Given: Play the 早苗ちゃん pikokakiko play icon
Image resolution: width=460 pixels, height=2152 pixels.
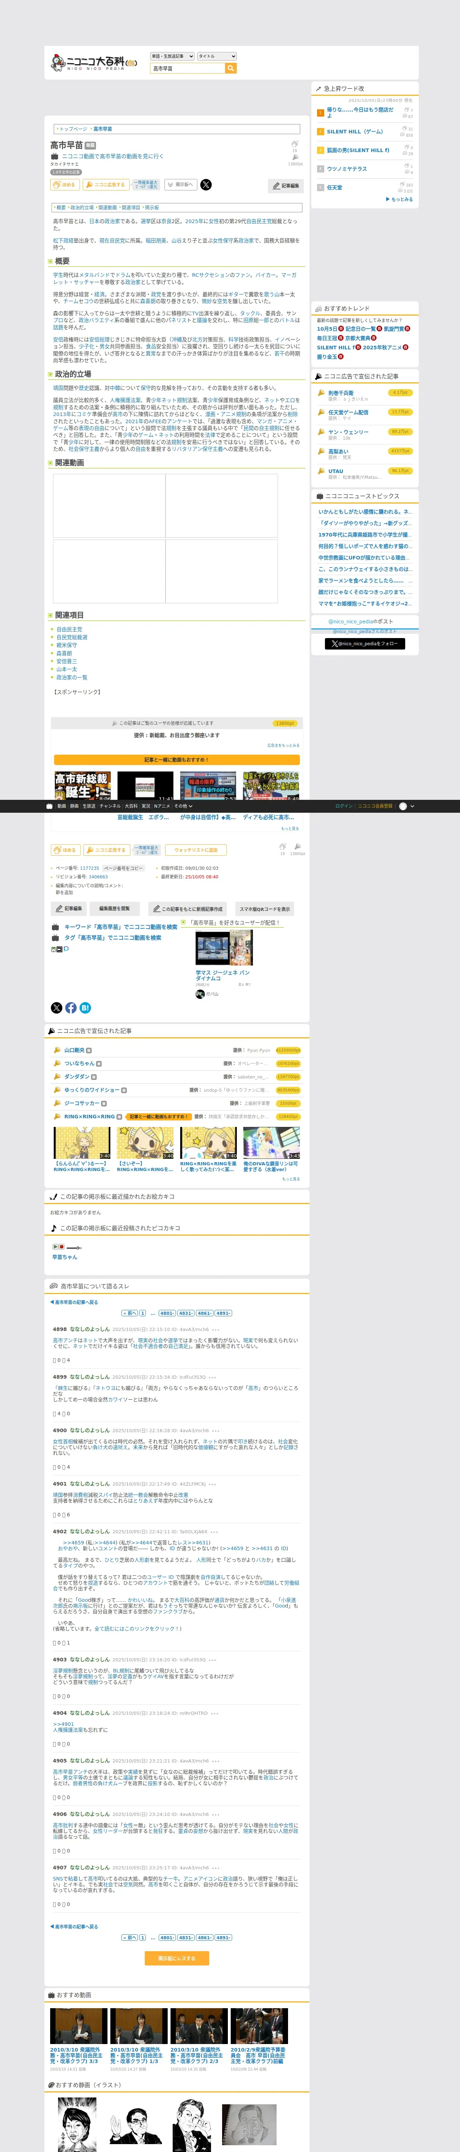Looking at the screenshot, I should coord(55,1246).
